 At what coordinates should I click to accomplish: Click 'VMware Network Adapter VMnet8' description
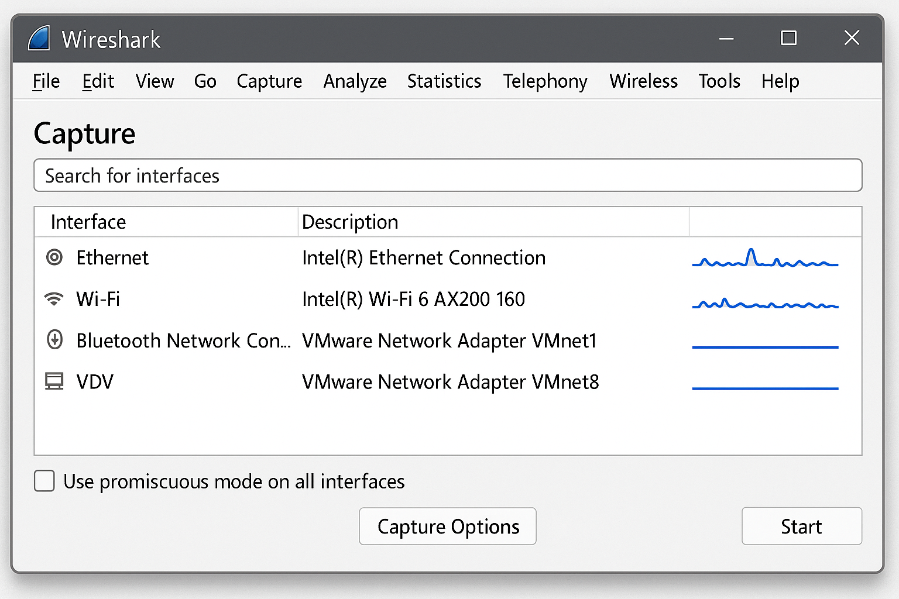click(x=451, y=381)
